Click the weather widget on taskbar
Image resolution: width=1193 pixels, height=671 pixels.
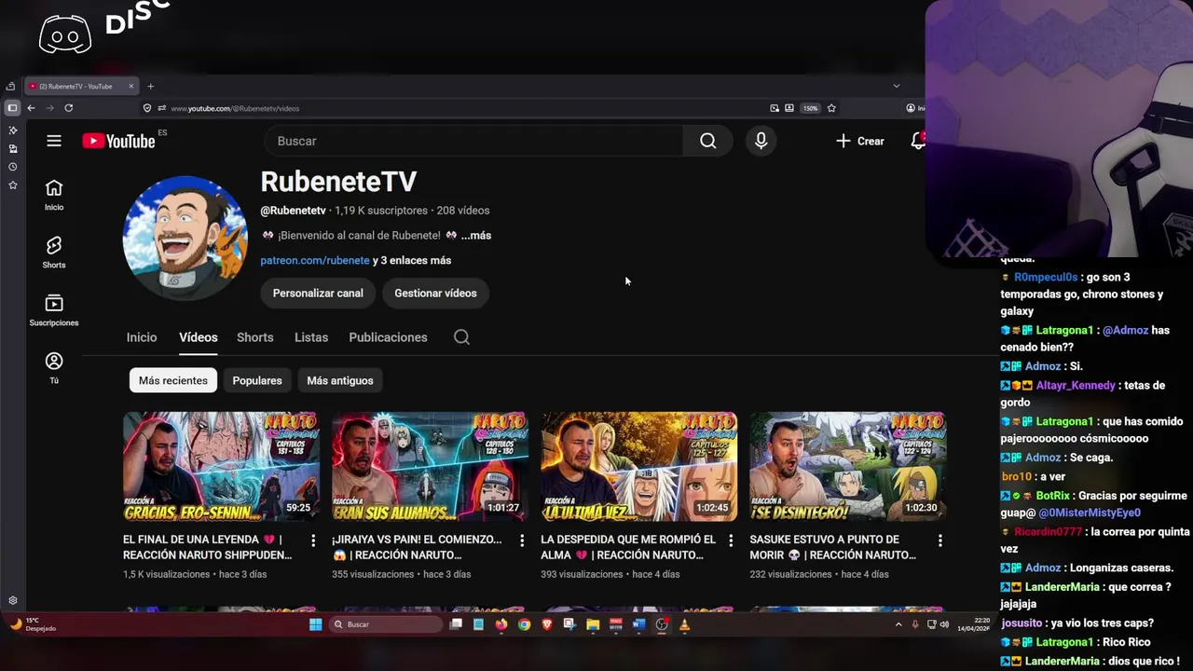[34, 624]
